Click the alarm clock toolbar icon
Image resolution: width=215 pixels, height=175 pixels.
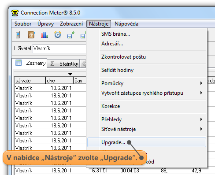[x=58, y=35]
